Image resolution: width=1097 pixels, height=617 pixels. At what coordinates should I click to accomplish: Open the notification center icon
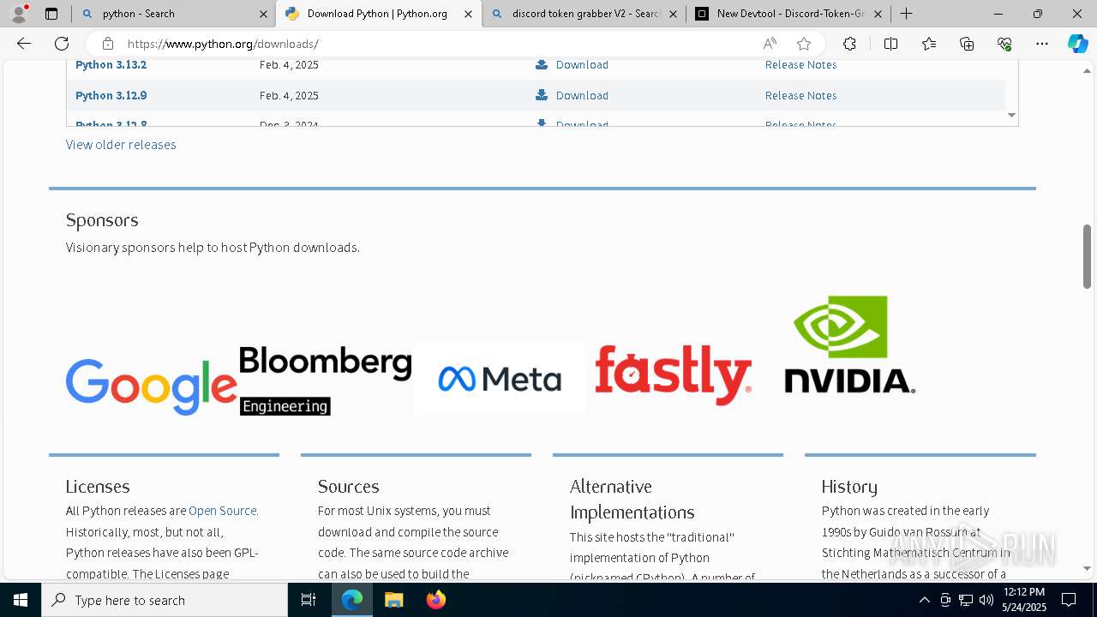point(1070,600)
